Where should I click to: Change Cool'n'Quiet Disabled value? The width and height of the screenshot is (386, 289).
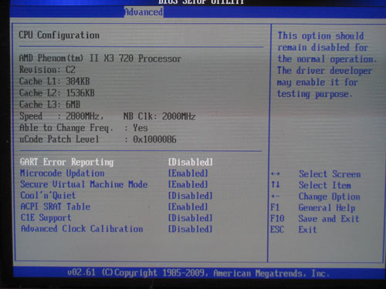click(191, 196)
